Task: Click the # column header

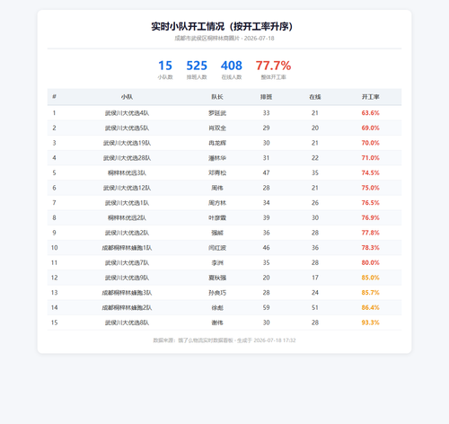Action: coord(54,97)
